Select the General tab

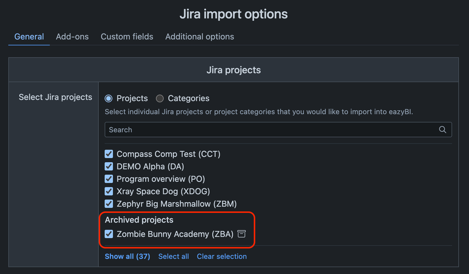pos(29,36)
